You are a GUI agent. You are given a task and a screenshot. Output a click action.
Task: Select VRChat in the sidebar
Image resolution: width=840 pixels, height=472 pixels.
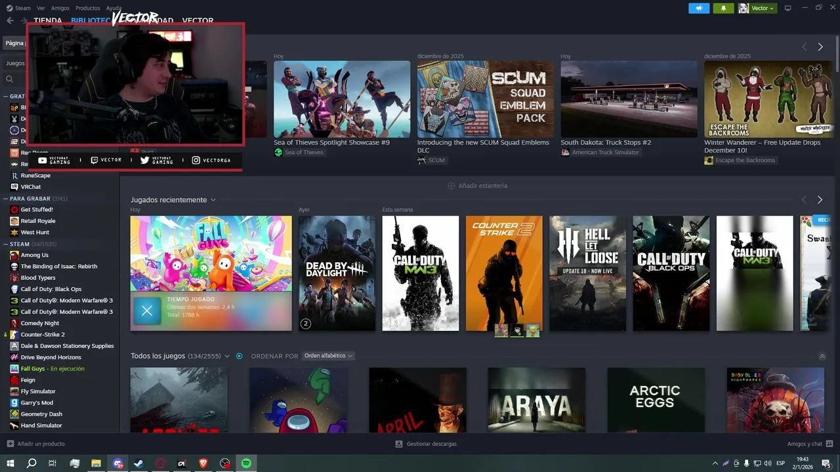click(31, 187)
